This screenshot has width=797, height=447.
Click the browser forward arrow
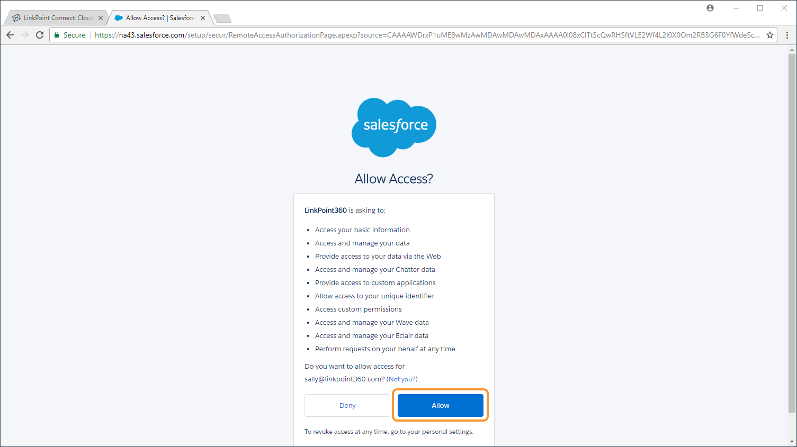point(25,35)
